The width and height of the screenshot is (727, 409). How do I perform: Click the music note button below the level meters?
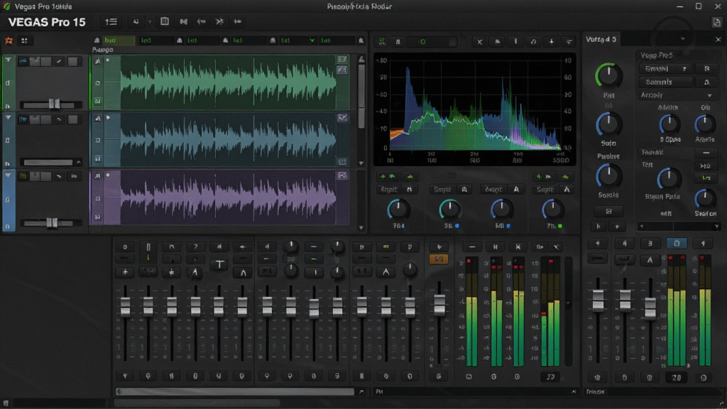550,377
